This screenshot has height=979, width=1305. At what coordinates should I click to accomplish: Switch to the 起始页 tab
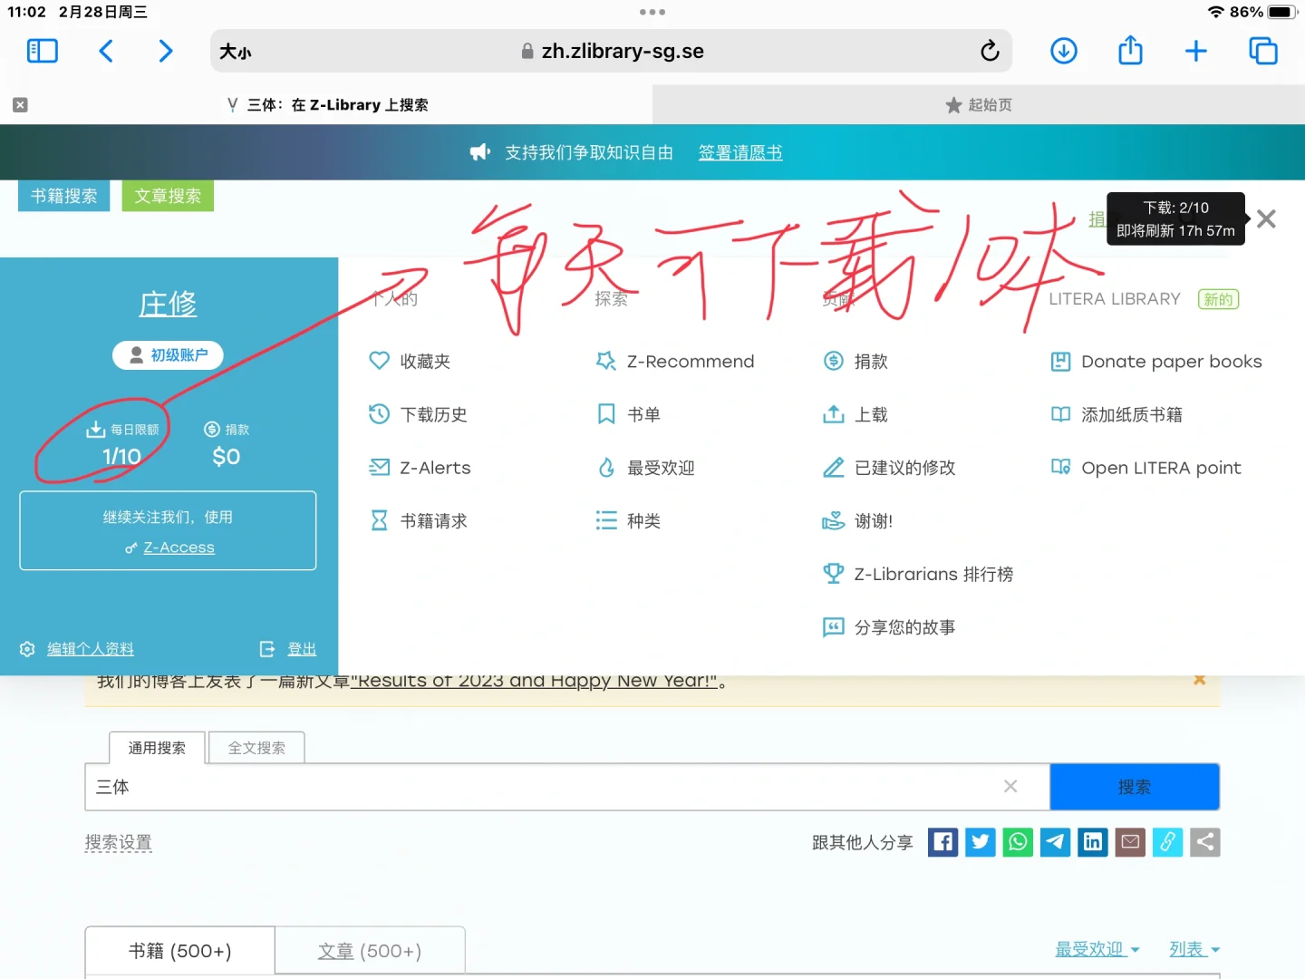point(979,105)
